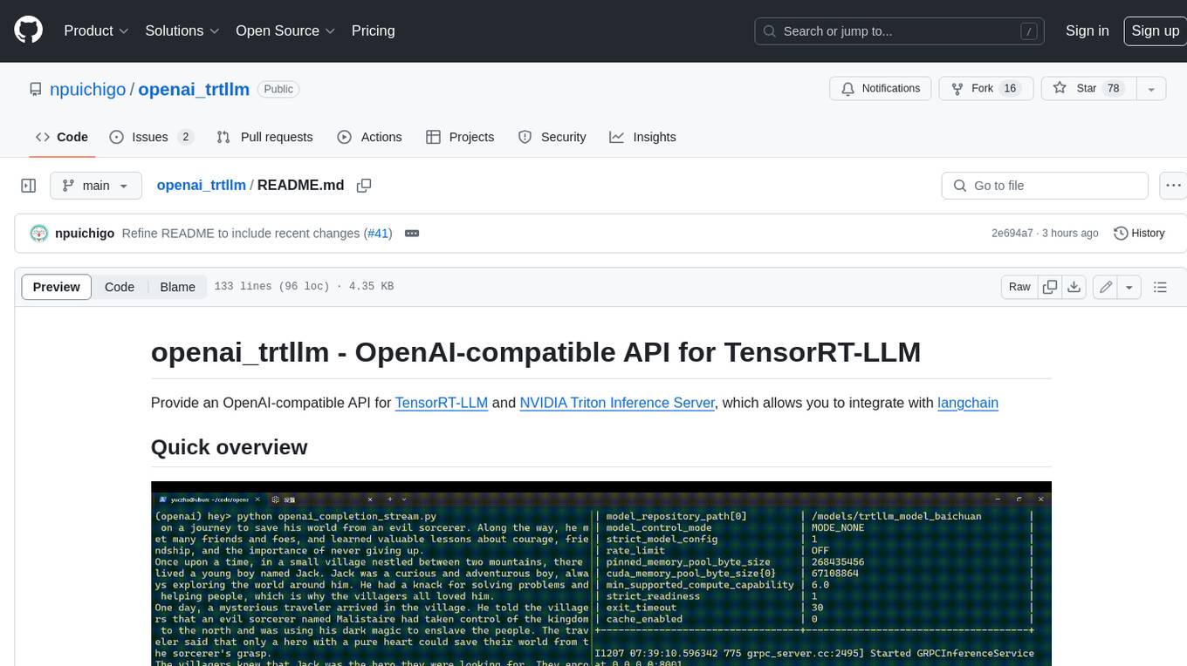Open the GitHub homepage logo
The height and width of the screenshot is (666, 1187).
pos(28,31)
